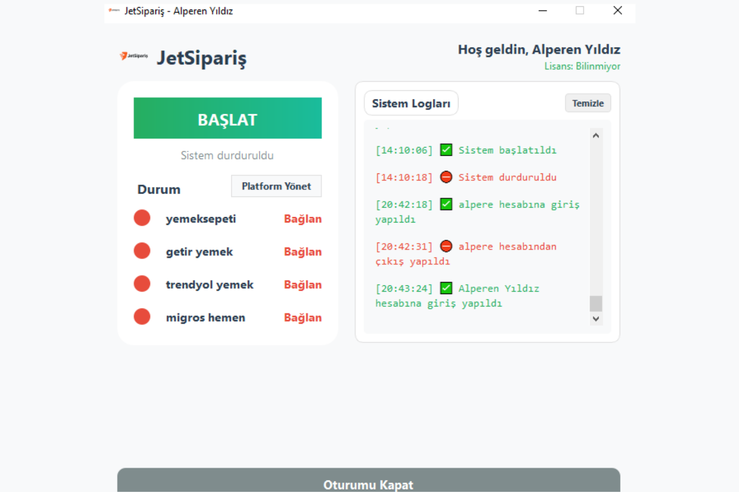Screen dimensions: 739x492
Task: Click the down arrow of the log scrollbar
Action: click(596, 319)
